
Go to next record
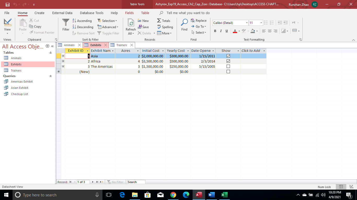coord(93,182)
